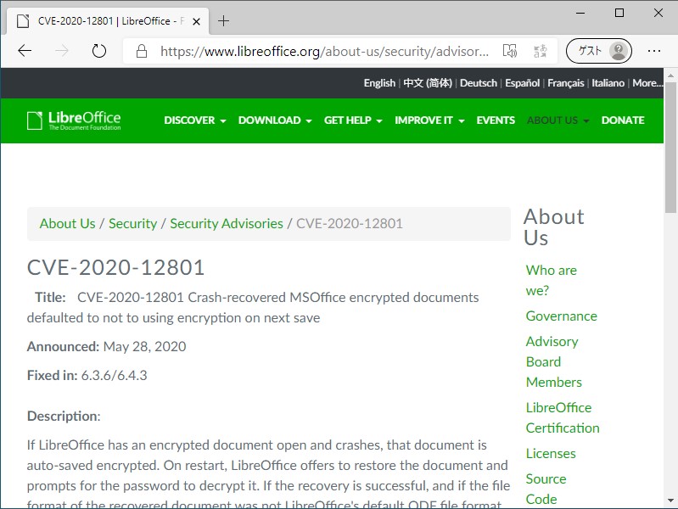Viewport: 678px width, 509px height.
Task: Maximize the browser window
Action: pyautogui.click(x=619, y=13)
